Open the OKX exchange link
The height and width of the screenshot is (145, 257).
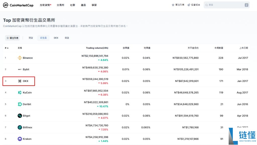[x=26, y=81]
